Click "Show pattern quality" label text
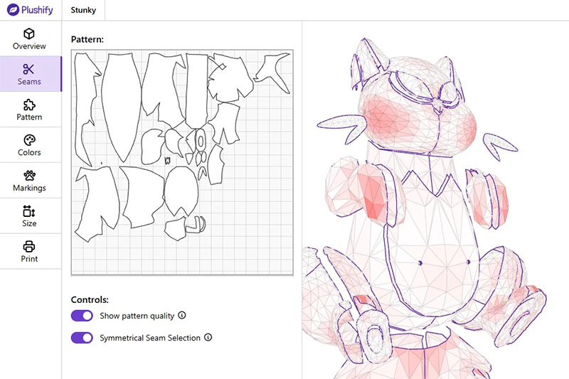 point(137,316)
